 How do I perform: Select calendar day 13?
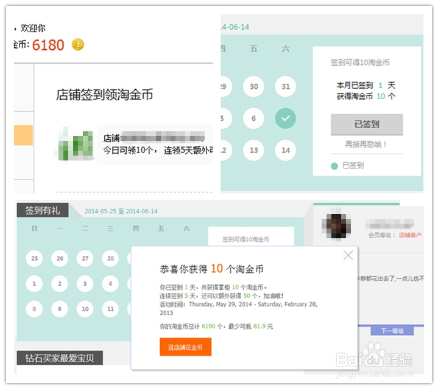tap(253, 151)
